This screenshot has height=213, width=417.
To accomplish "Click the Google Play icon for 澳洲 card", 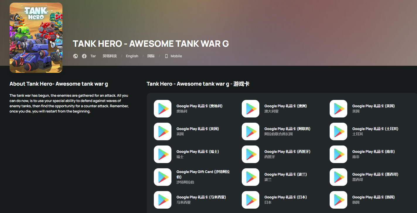I will tap(251, 109).
